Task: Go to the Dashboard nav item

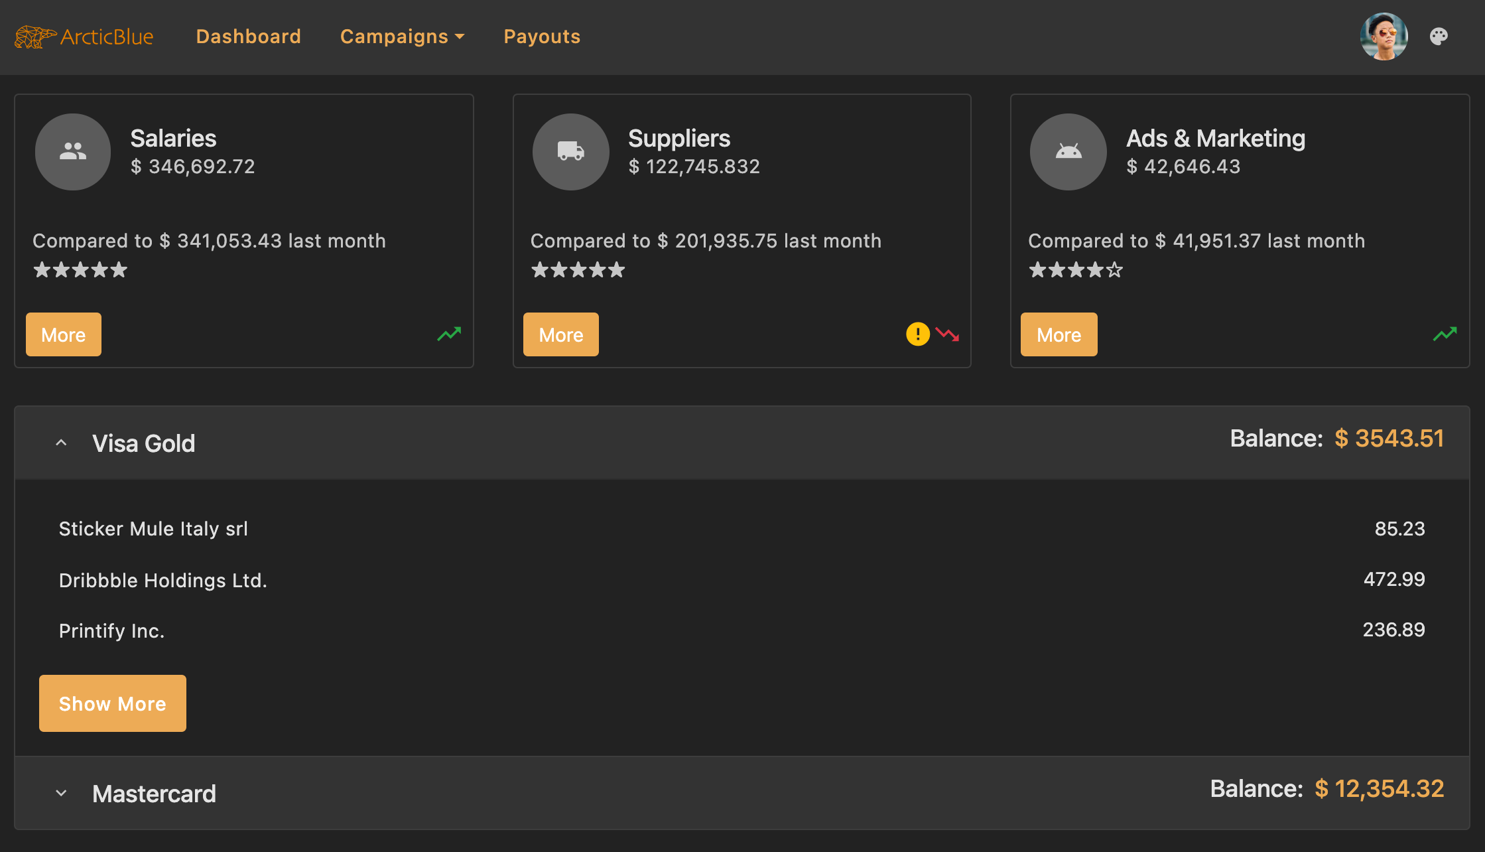Action: click(248, 36)
